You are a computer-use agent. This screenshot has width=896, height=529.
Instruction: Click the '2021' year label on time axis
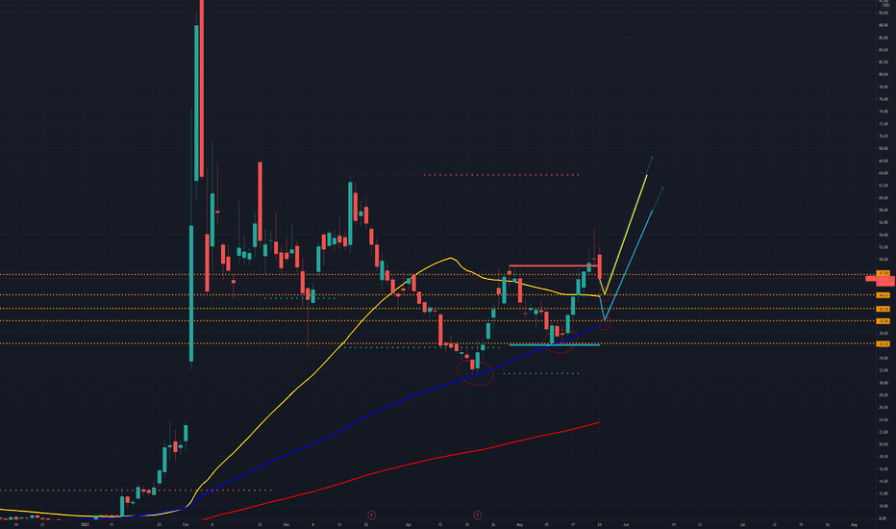click(86, 524)
